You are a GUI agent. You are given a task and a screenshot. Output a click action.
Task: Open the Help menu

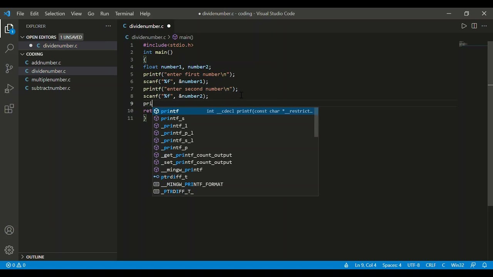[x=145, y=13]
